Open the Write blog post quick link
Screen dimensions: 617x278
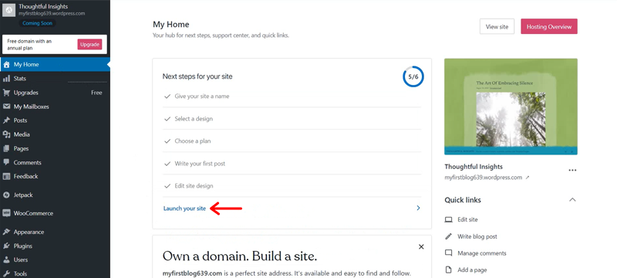coord(477,236)
